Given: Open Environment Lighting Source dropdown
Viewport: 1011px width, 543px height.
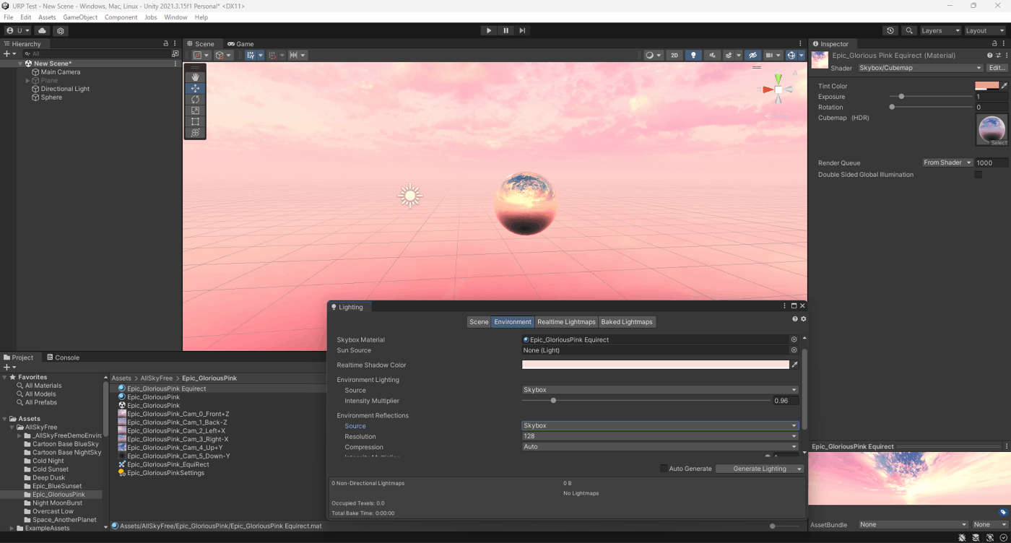Looking at the screenshot, I should point(660,390).
